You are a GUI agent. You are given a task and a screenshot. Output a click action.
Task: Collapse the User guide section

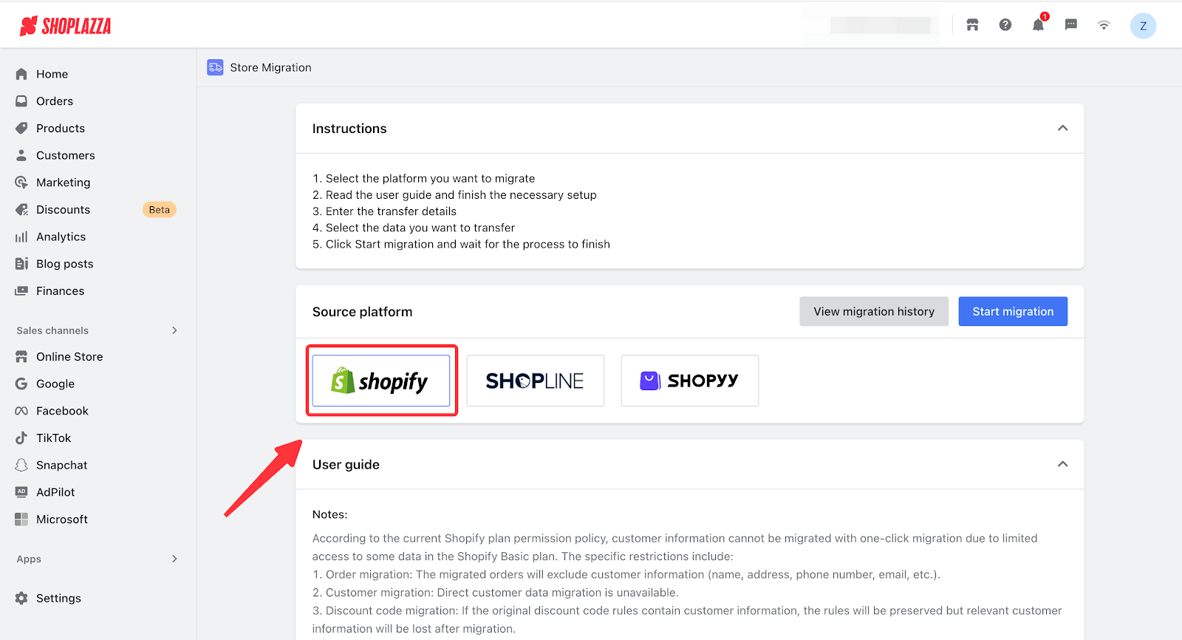point(1062,464)
